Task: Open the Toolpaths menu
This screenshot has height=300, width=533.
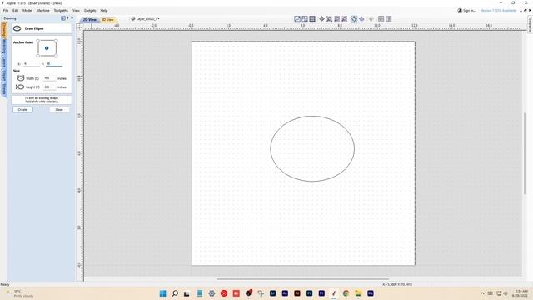Action: tap(61, 11)
